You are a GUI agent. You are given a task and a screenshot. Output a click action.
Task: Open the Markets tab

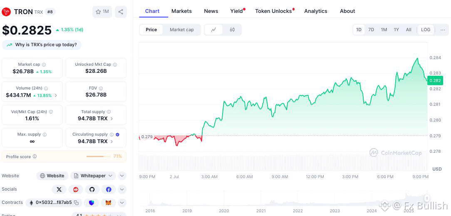pyautogui.click(x=181, y=11)
